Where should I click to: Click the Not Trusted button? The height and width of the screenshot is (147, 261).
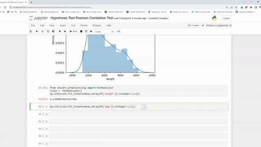point(193,25)
